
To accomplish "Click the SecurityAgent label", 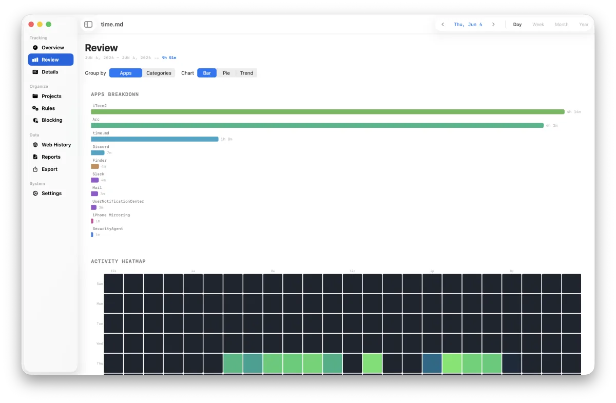I will point(108,228).
